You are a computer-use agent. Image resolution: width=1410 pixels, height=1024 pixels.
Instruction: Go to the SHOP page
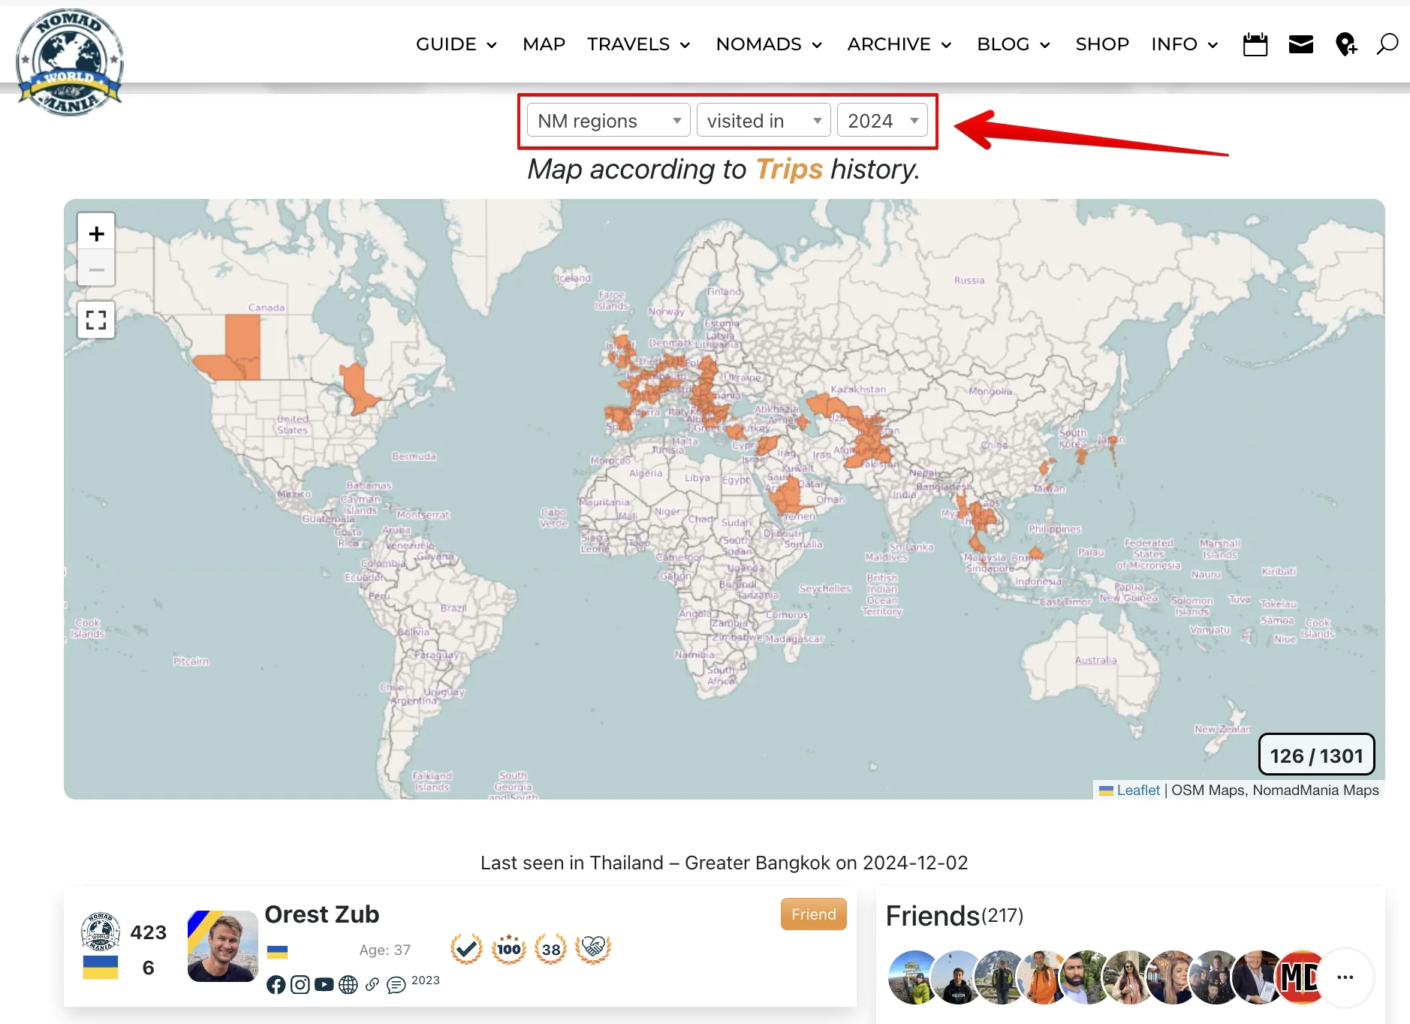tap(1101, 44)
